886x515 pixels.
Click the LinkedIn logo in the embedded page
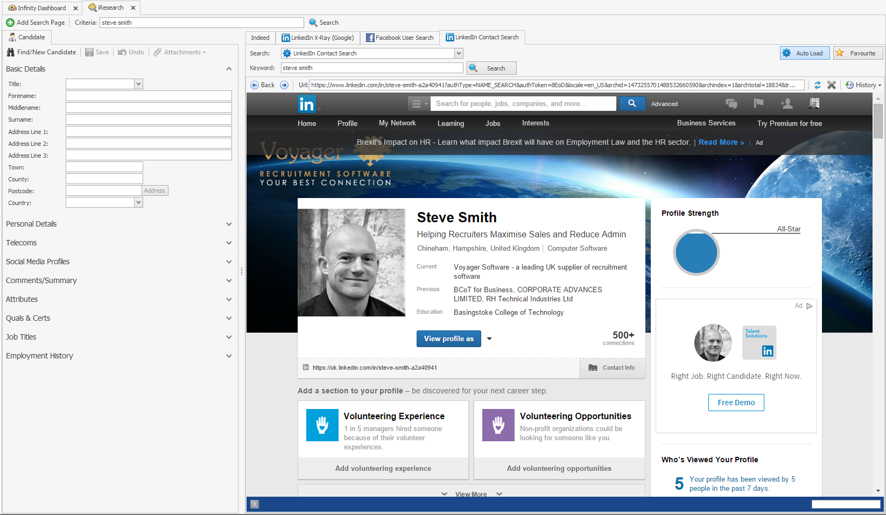click(307, 103)
